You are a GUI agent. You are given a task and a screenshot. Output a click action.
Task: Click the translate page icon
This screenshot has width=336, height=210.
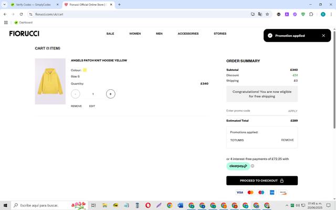coord(260,14)
